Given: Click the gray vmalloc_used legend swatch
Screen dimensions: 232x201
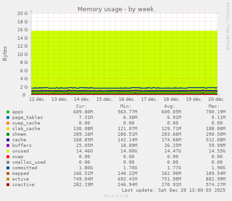Looking at the screenshot, I should click(8, 162).
